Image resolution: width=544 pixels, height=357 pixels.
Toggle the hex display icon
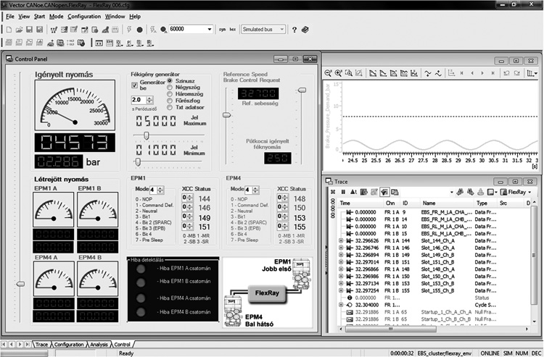pos(232,30)
